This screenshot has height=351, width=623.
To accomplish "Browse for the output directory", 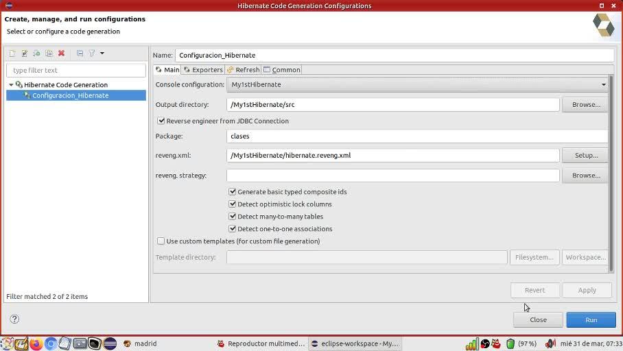I will 586,105.
